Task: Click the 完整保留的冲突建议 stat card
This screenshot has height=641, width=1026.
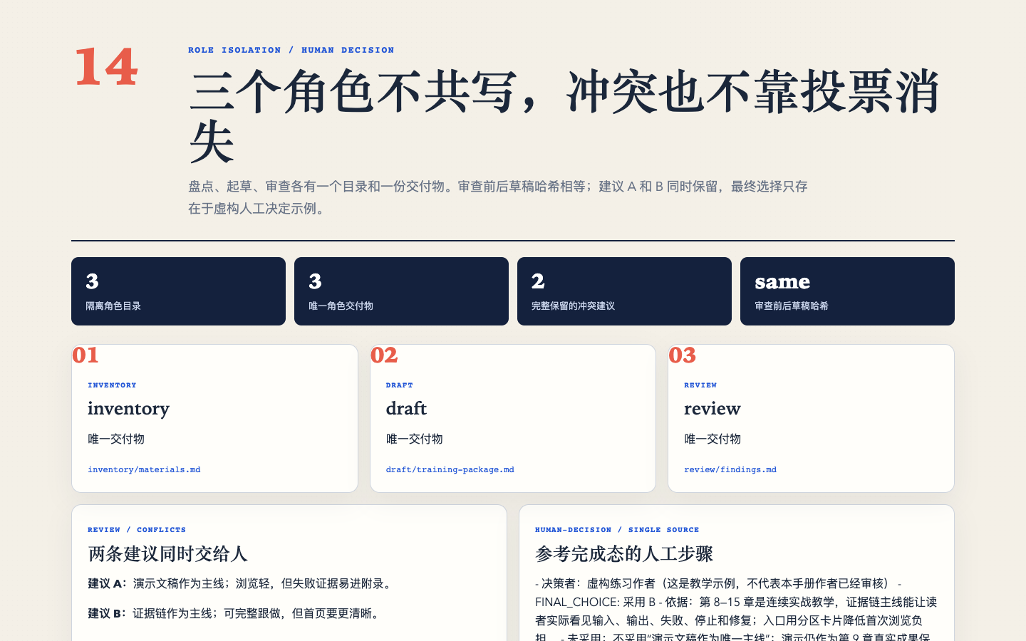Action: click(x=624, y=291)
